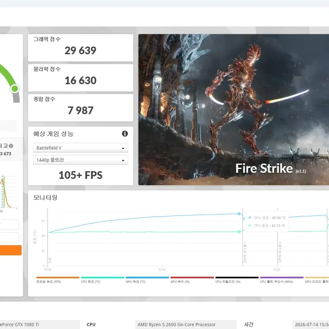Click the info icon beside 예상 게임 성능
The width and height of the screenshot is (329, 329).
coord(125,134)
